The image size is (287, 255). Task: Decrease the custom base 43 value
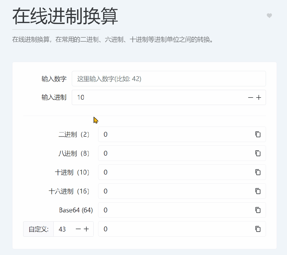[x=78, y=229]
